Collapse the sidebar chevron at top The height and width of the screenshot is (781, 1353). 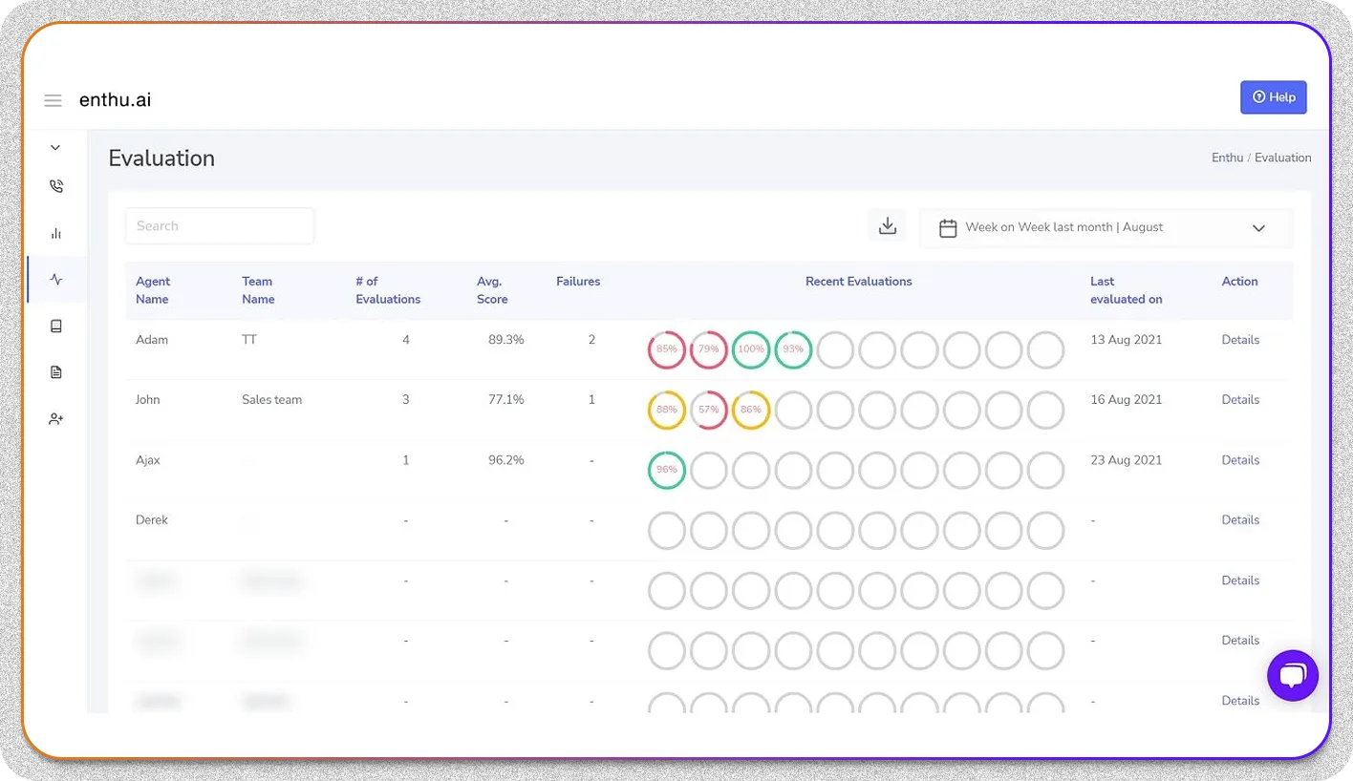55,148
